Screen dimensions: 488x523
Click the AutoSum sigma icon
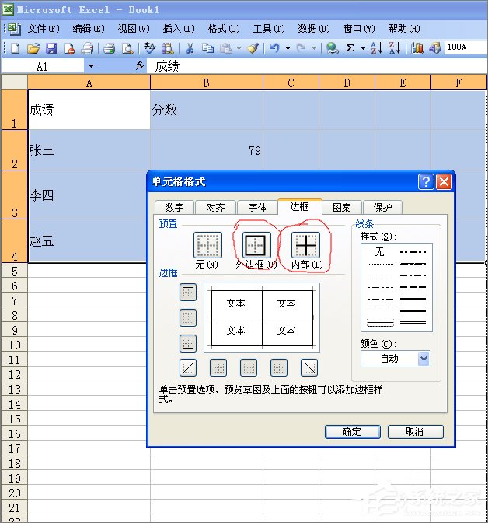(x=350, y=48)
